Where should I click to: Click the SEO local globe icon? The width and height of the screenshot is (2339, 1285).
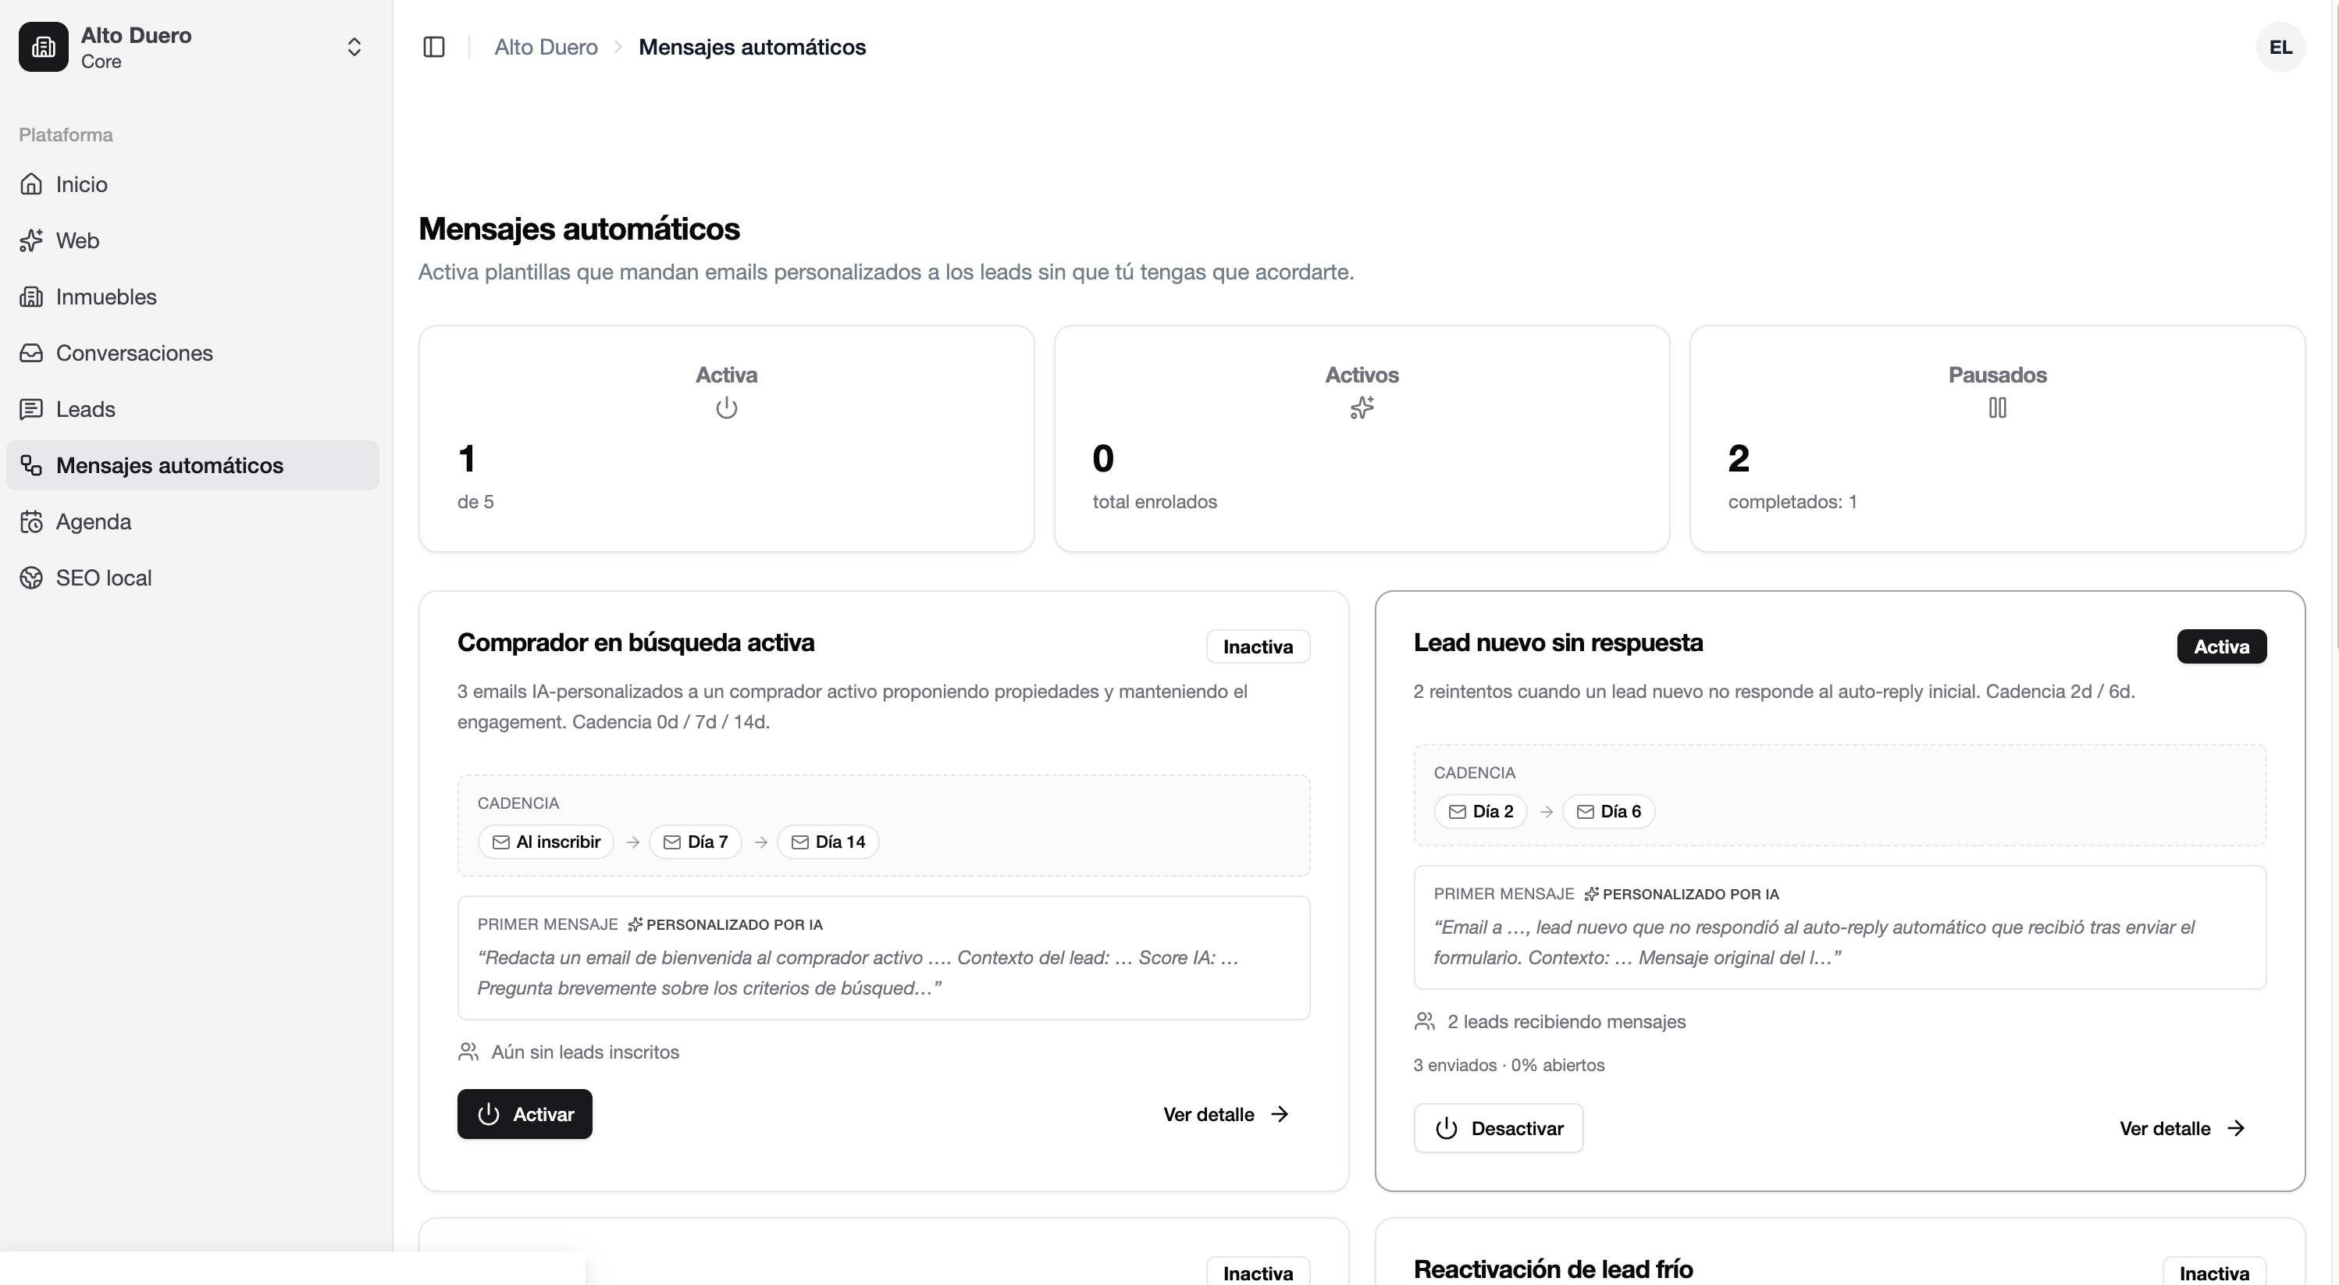pyautogui.click(x=32, y=578)
